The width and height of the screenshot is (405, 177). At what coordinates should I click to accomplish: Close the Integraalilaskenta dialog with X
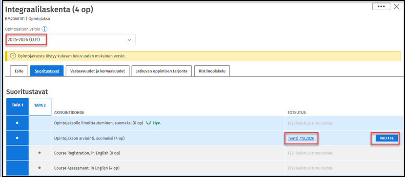tap(397, 7)
